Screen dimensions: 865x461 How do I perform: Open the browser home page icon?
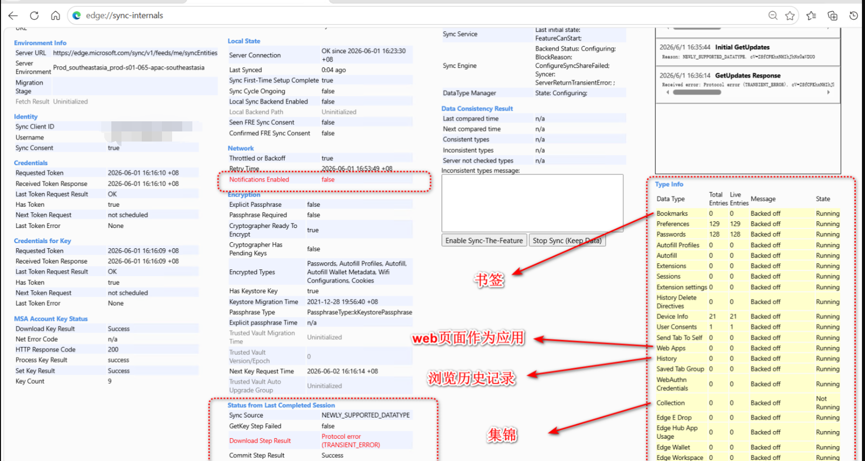tap(56, 16)
